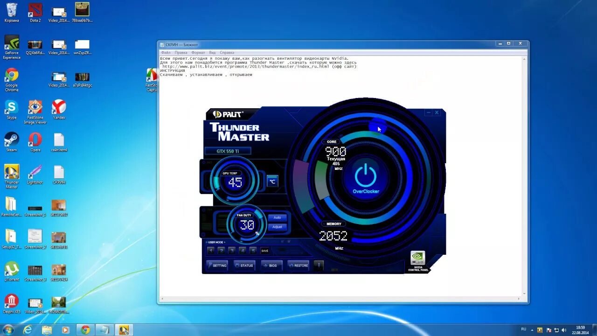
Task: Open the Правка menu in Notepad
Action: point(181,53)
